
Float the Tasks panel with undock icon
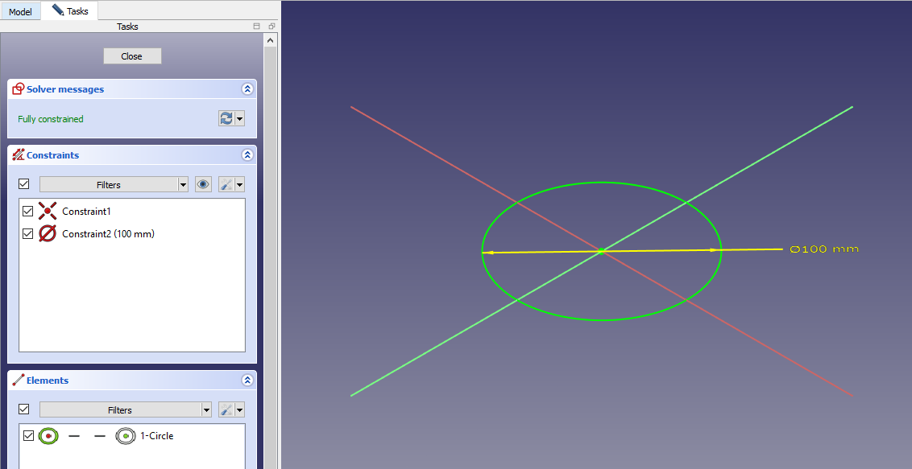pyautogui.click(x=271, y=27)
